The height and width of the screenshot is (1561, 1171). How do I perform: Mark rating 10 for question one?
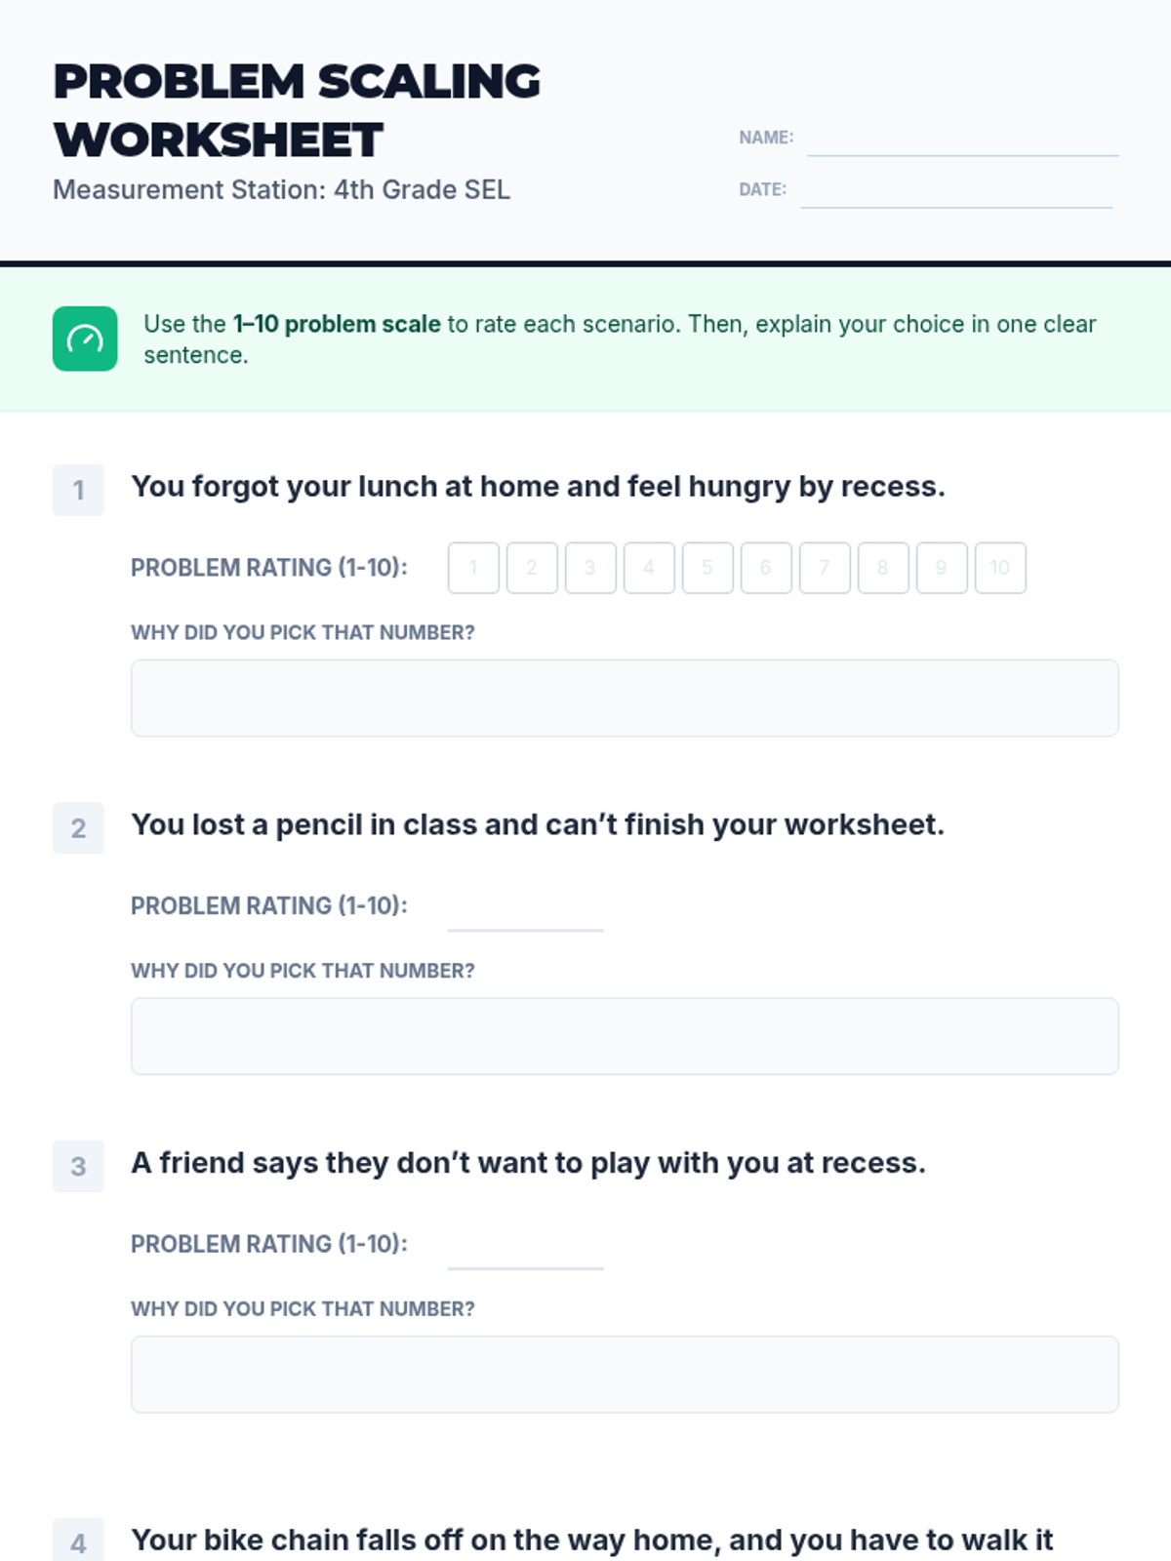pyautogui.click(x=1000, y=568)
